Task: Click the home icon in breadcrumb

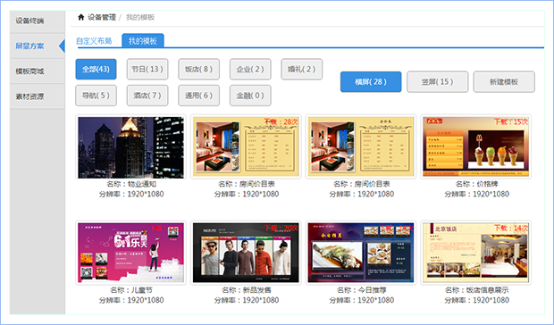Action: [81, 17]
